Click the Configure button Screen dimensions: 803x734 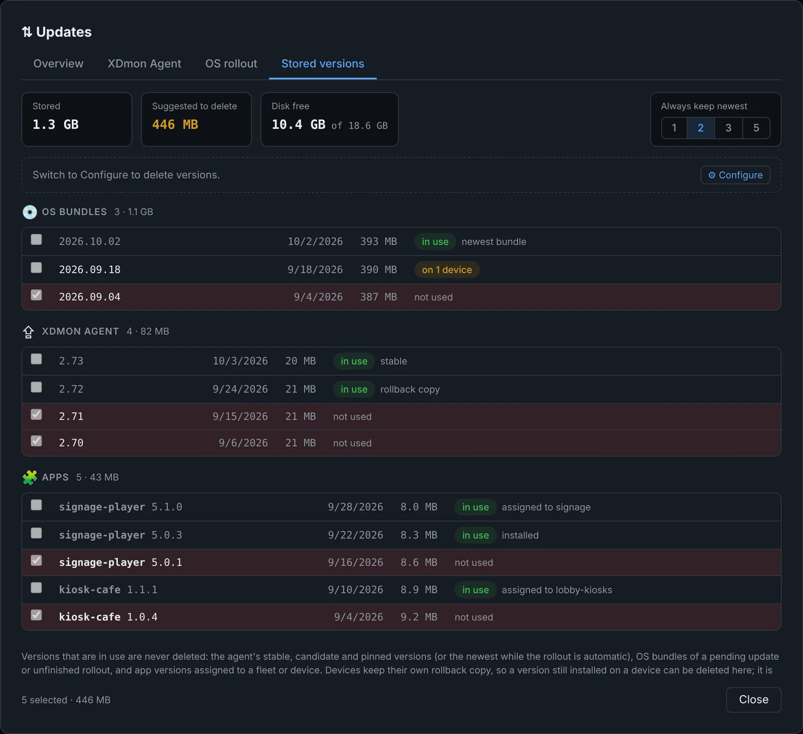tap(735, 175)
